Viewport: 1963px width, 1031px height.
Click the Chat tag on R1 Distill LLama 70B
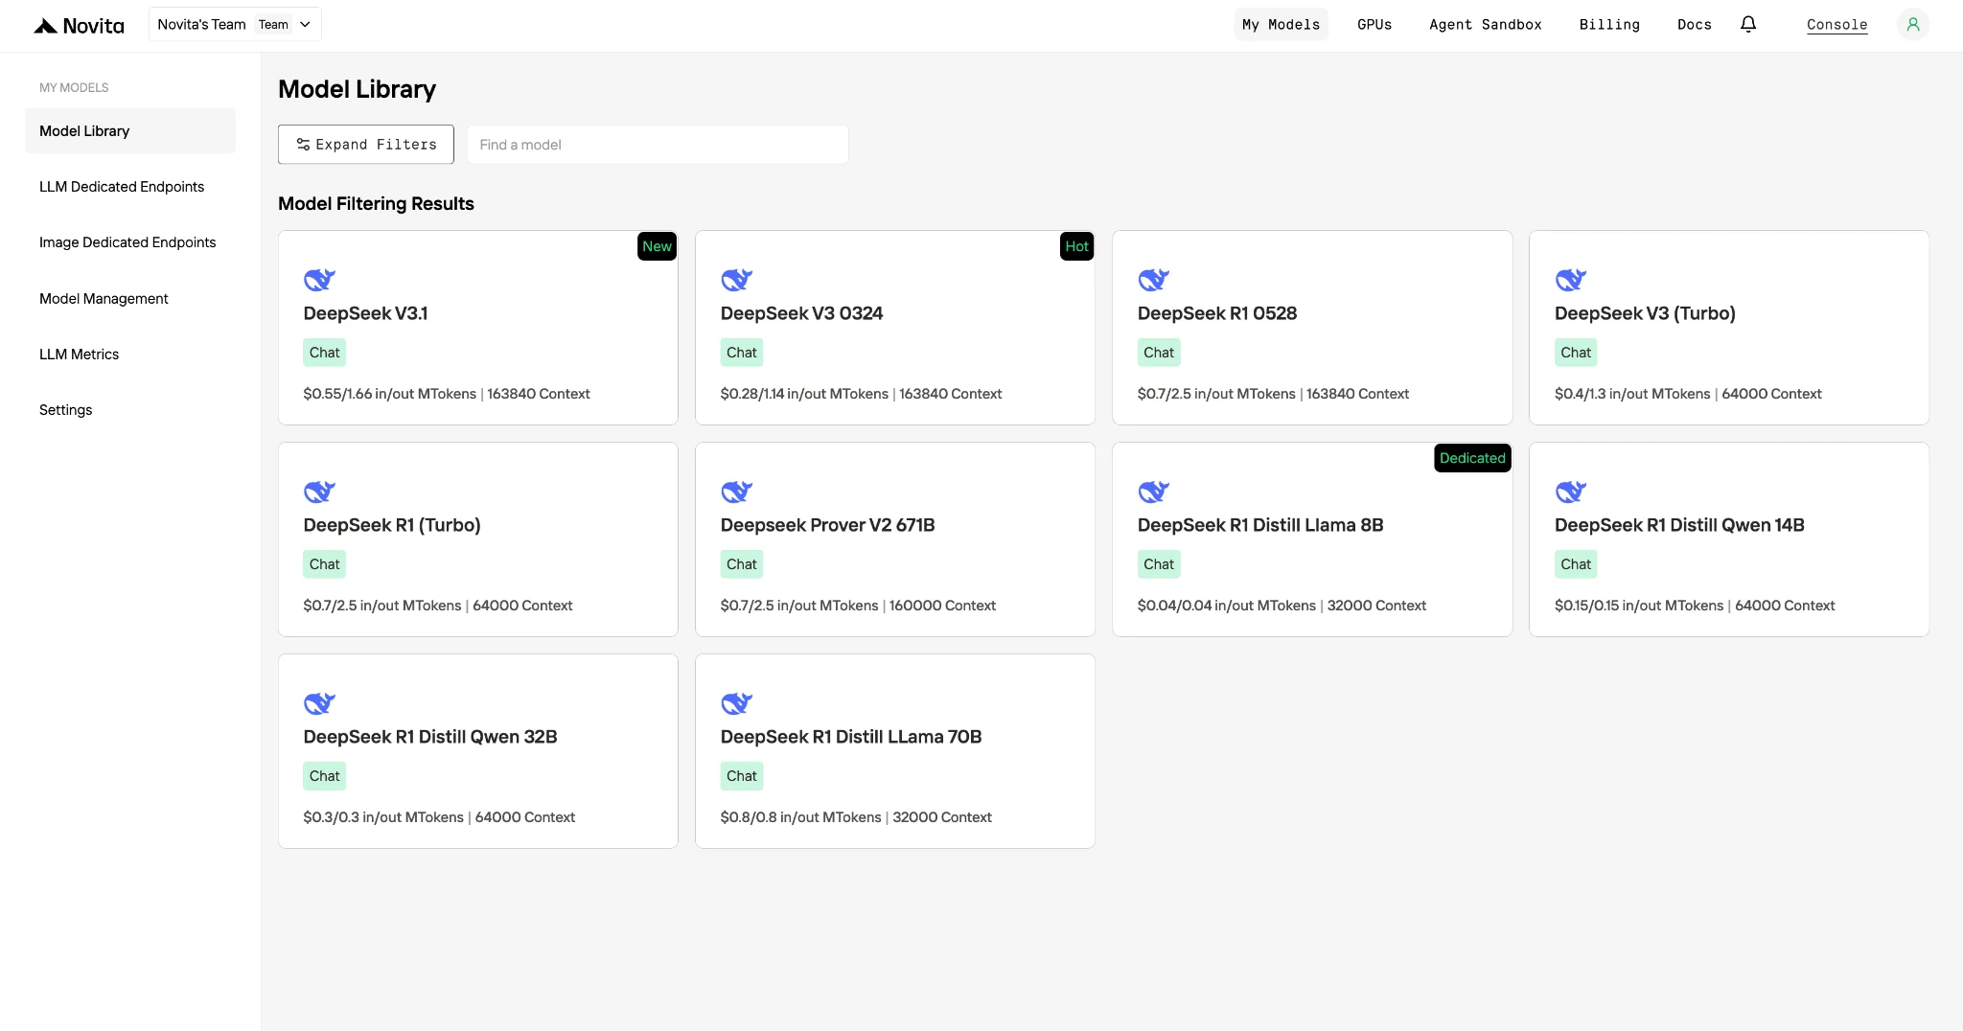coord(741,776)
